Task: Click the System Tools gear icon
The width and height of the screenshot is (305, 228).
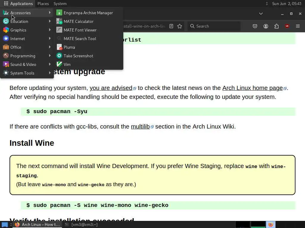Action: coord(6,73)
